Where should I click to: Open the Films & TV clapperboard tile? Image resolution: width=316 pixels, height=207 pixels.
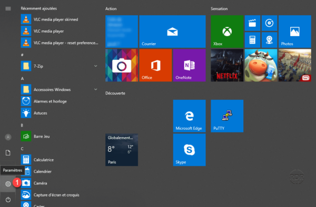click(x=252, y=23)
